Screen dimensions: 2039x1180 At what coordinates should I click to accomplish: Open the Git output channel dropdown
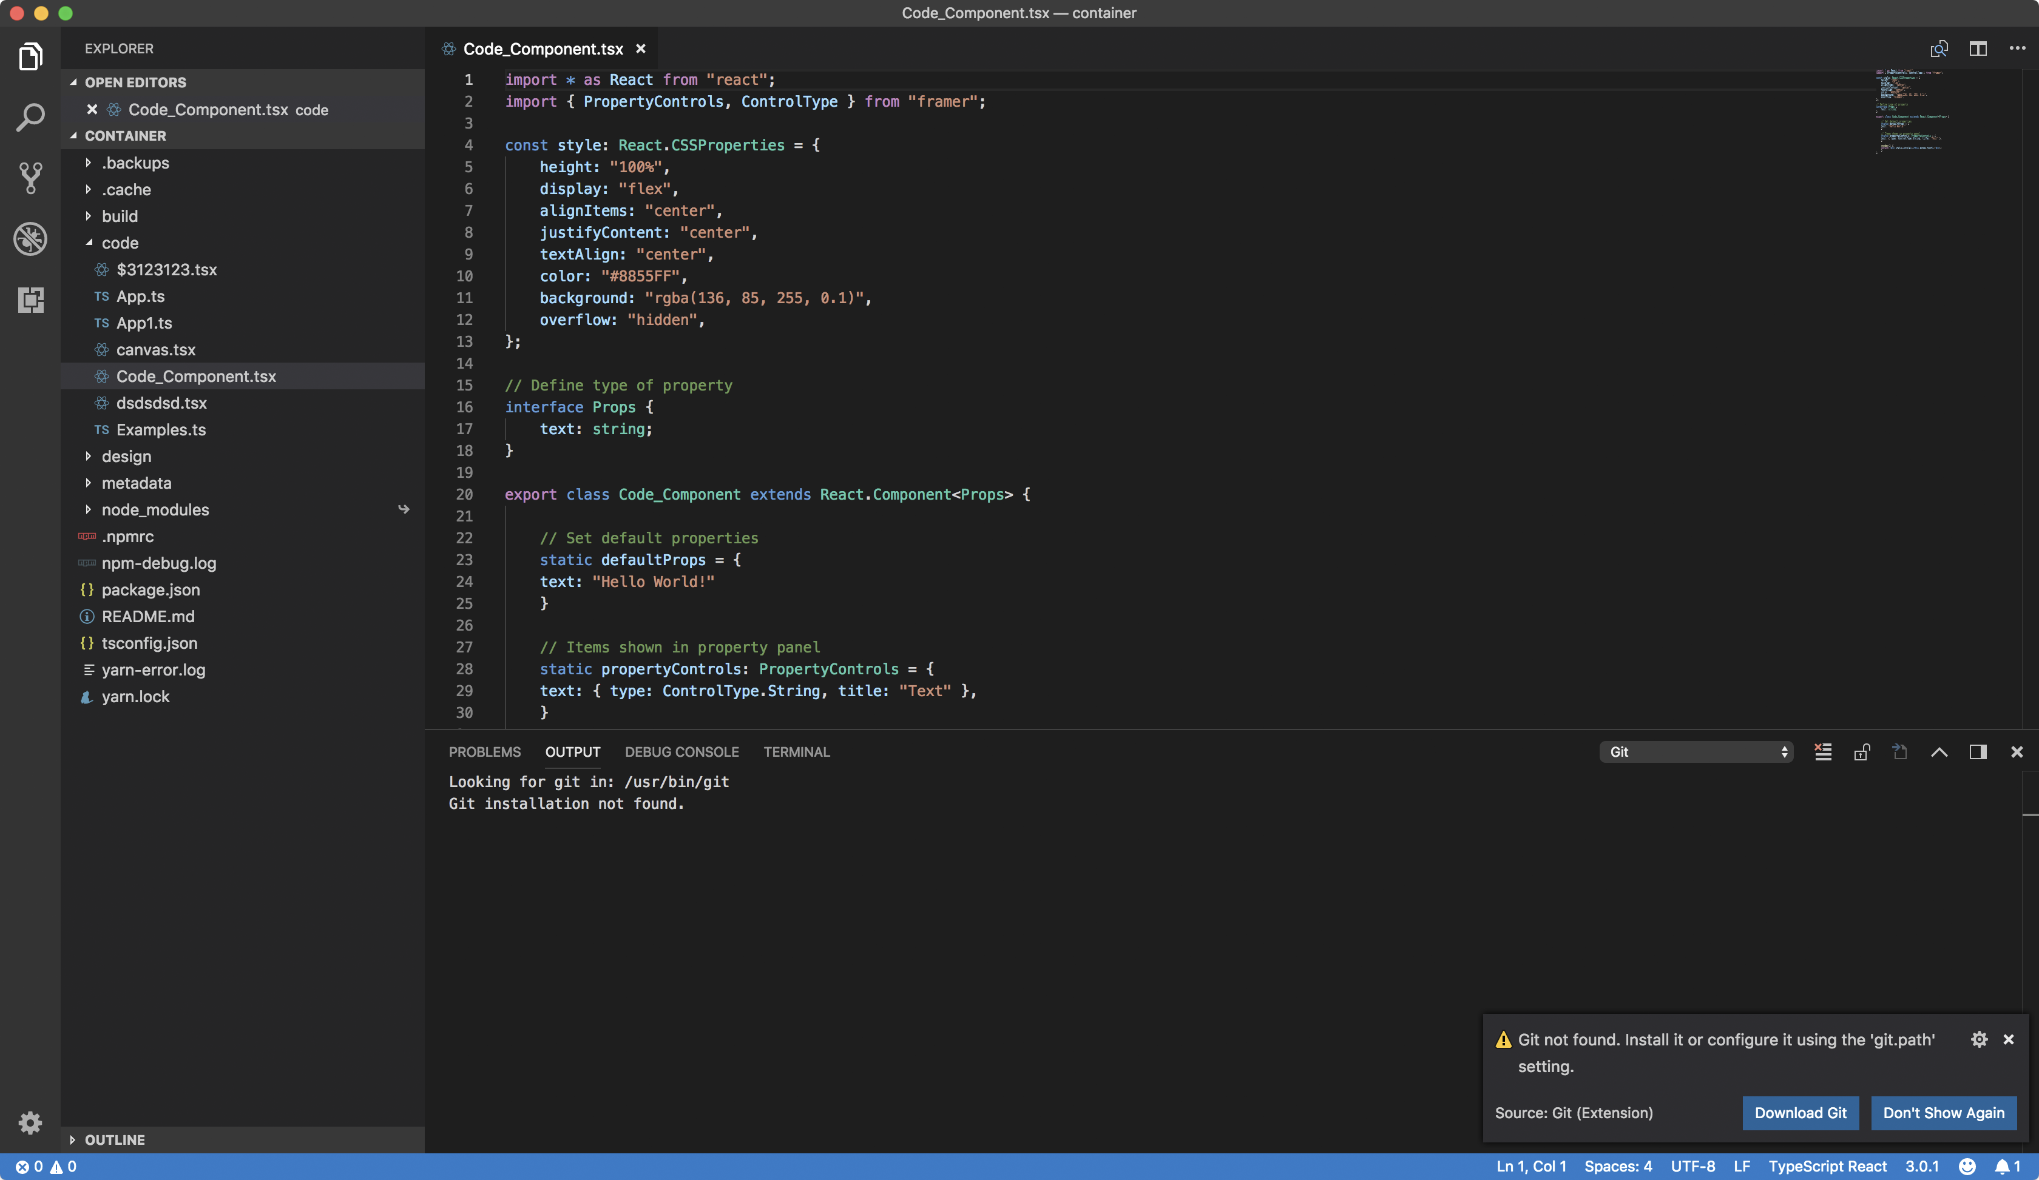1696,752
